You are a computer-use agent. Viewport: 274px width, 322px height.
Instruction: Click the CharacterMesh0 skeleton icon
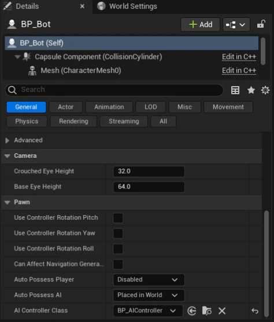click(x=32, y=71)
